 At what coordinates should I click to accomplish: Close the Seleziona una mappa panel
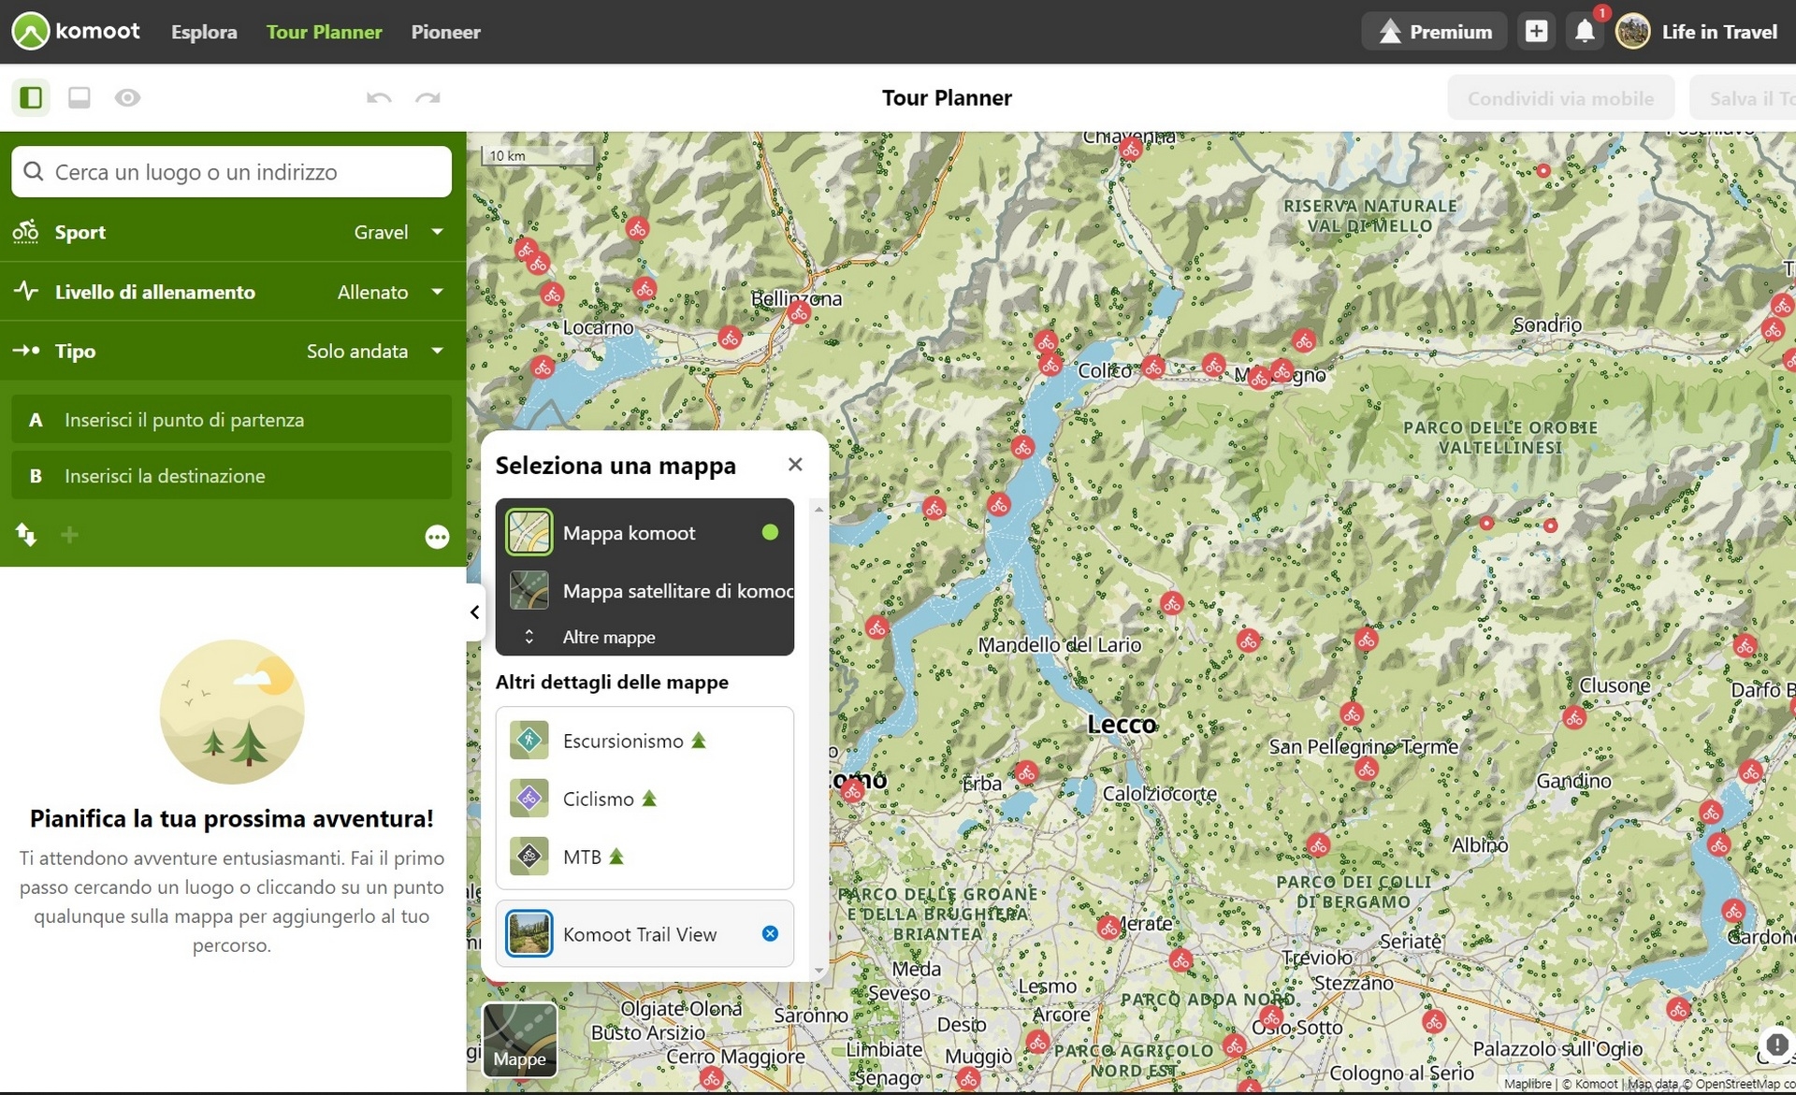tap(795, 465)
